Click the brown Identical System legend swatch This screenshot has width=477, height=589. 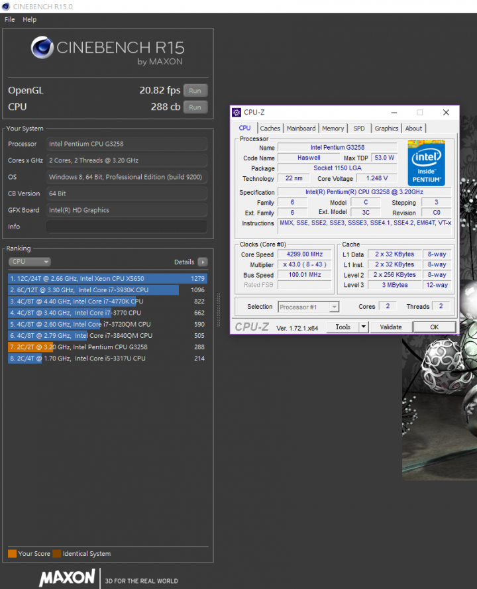point(57,554)
